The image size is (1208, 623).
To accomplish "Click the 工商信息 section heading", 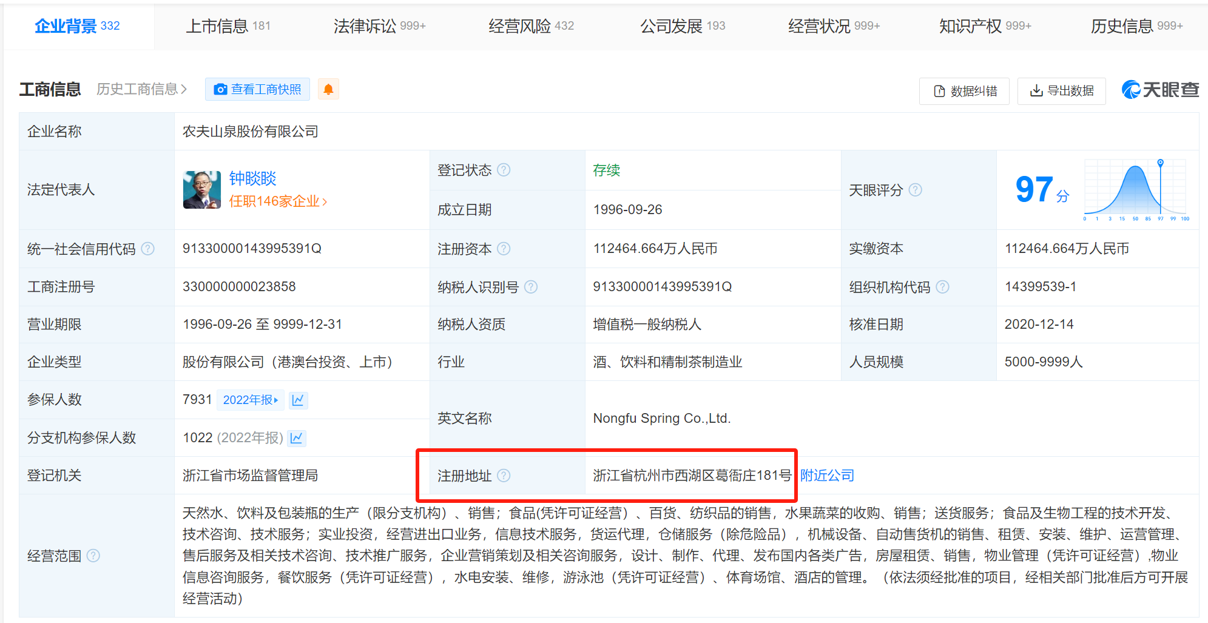I will [x=50, y=89].
